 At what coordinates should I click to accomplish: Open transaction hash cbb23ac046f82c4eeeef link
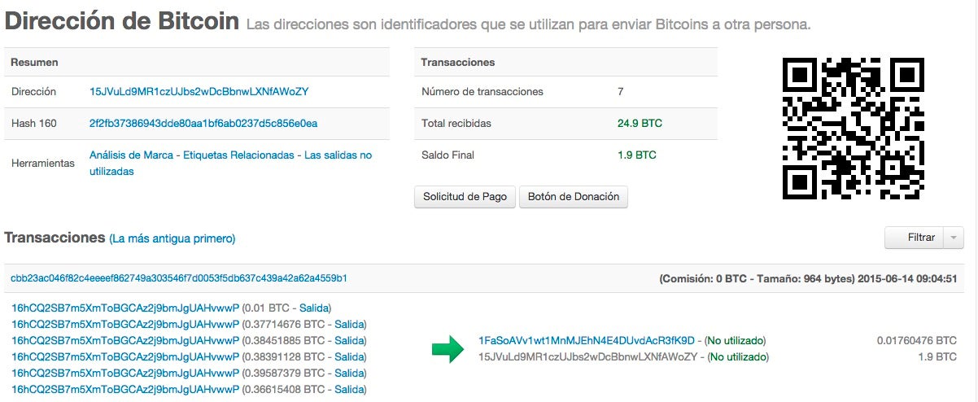[179, 278]
